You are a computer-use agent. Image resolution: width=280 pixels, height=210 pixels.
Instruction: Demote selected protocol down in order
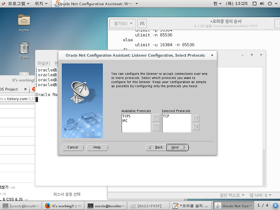click(x=196, y=127)
